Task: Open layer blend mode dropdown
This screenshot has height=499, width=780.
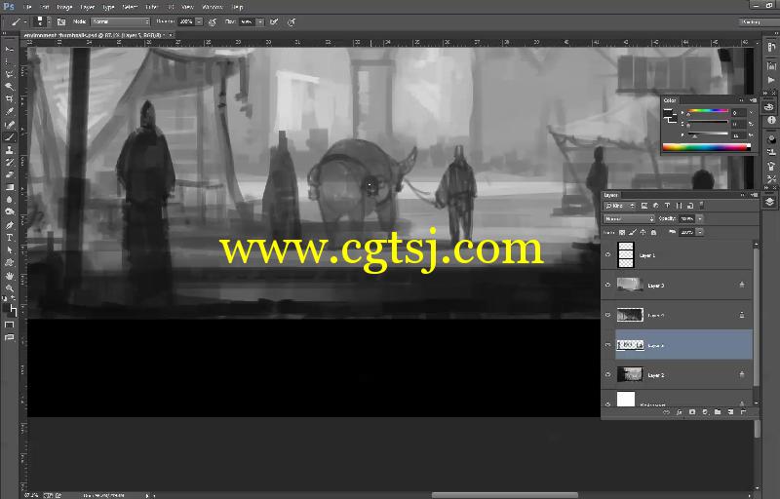Action: tap(629, 218)
